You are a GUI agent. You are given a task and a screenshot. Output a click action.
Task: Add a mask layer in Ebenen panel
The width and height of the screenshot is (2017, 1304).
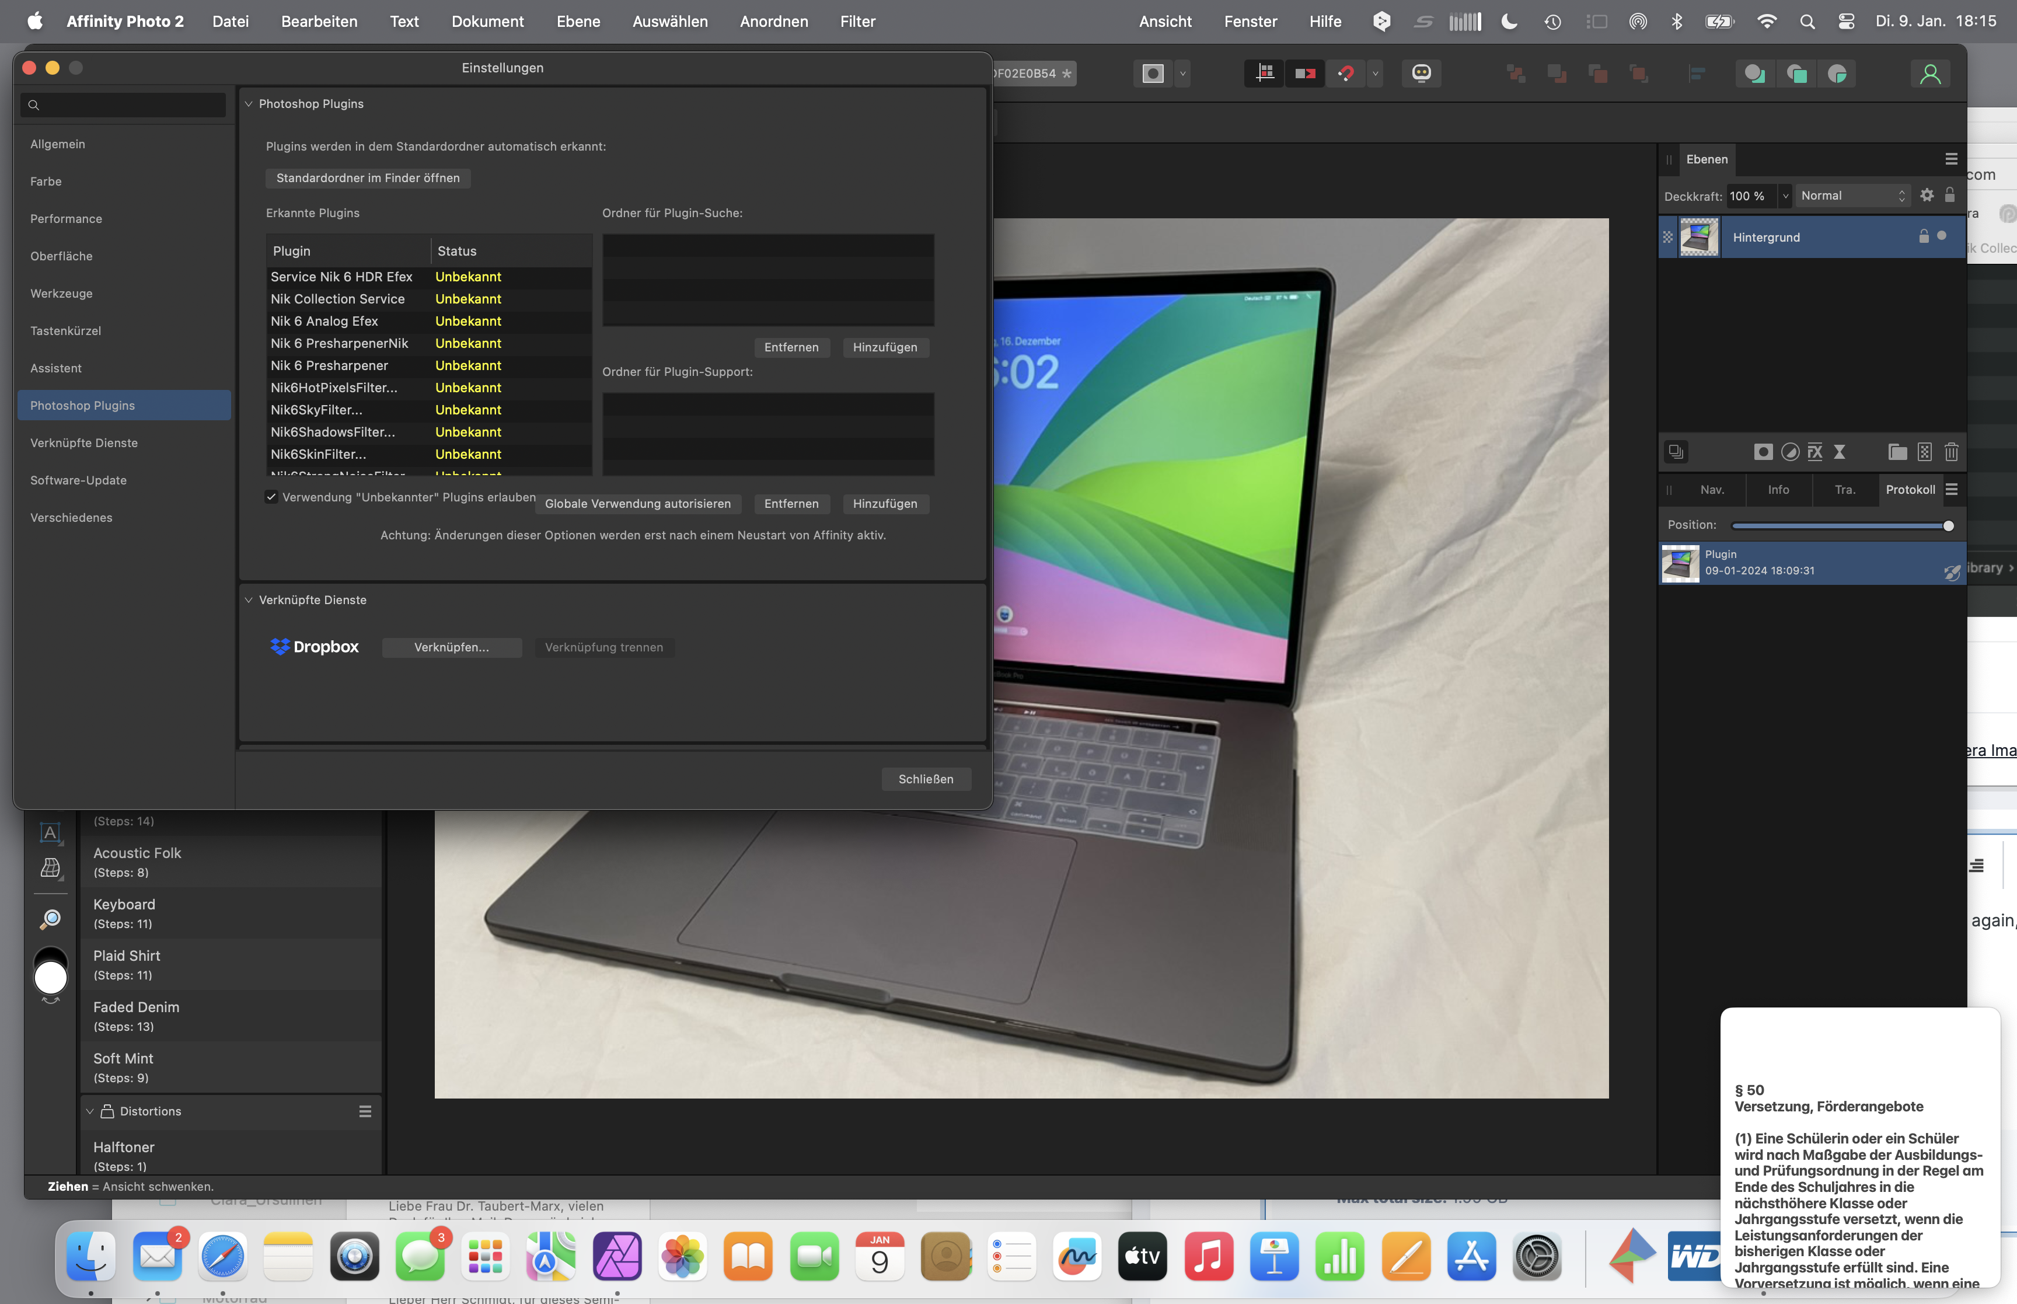click(x=1763, y=451)
